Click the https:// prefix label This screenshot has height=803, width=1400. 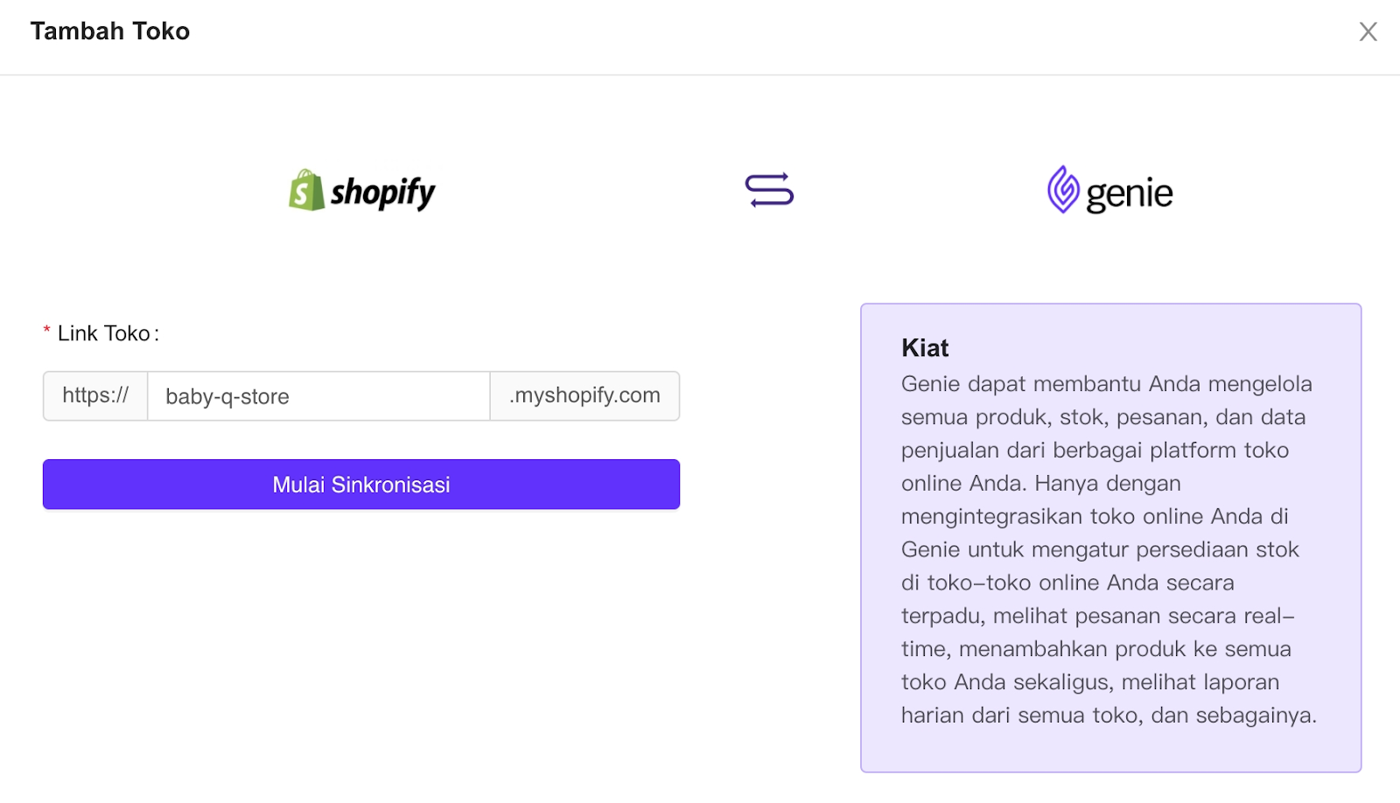tap(95, 396)
